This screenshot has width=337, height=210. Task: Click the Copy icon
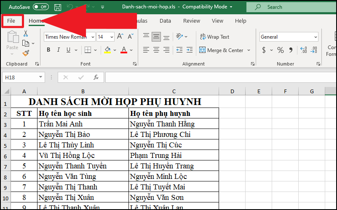[x=26, y=44]
